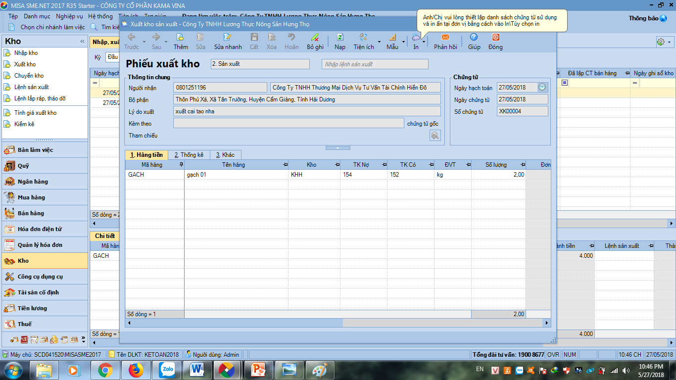The width and height of the screenshot is (676, 380).
Task: Open Bán hàng sales module
Action: point(45,213)
